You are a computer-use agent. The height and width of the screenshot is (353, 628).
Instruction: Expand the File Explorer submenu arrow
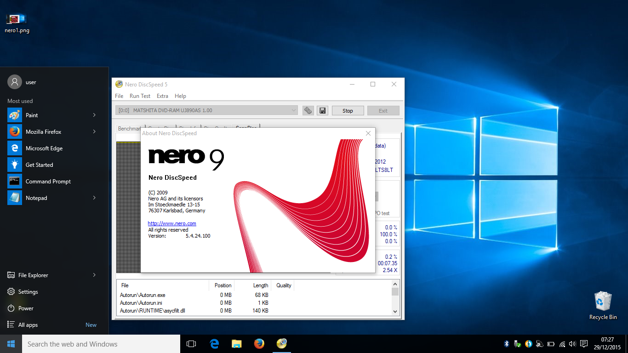click(x=94, y=275)
